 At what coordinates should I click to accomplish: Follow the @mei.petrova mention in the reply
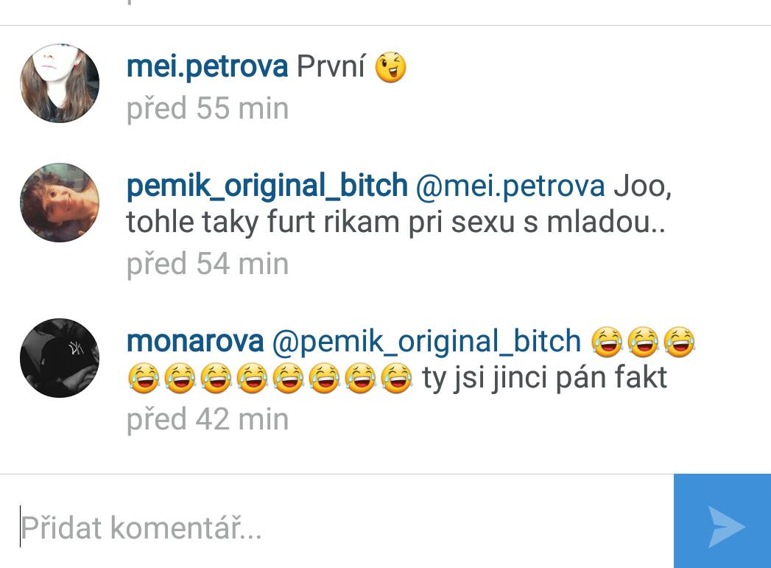click(510, 186)
